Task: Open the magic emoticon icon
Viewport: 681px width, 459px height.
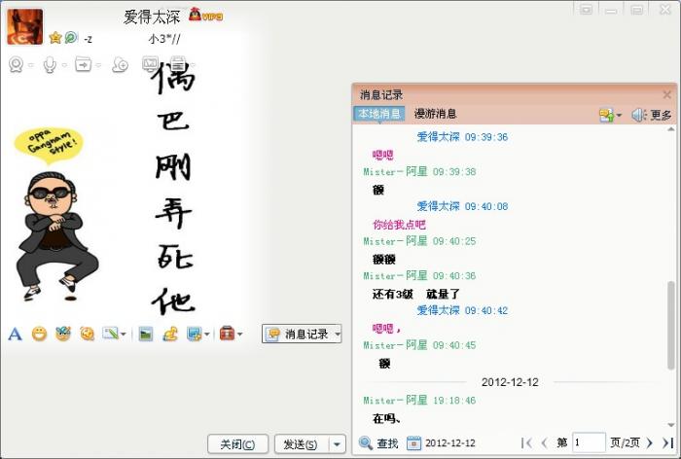Action: [63, 334]
